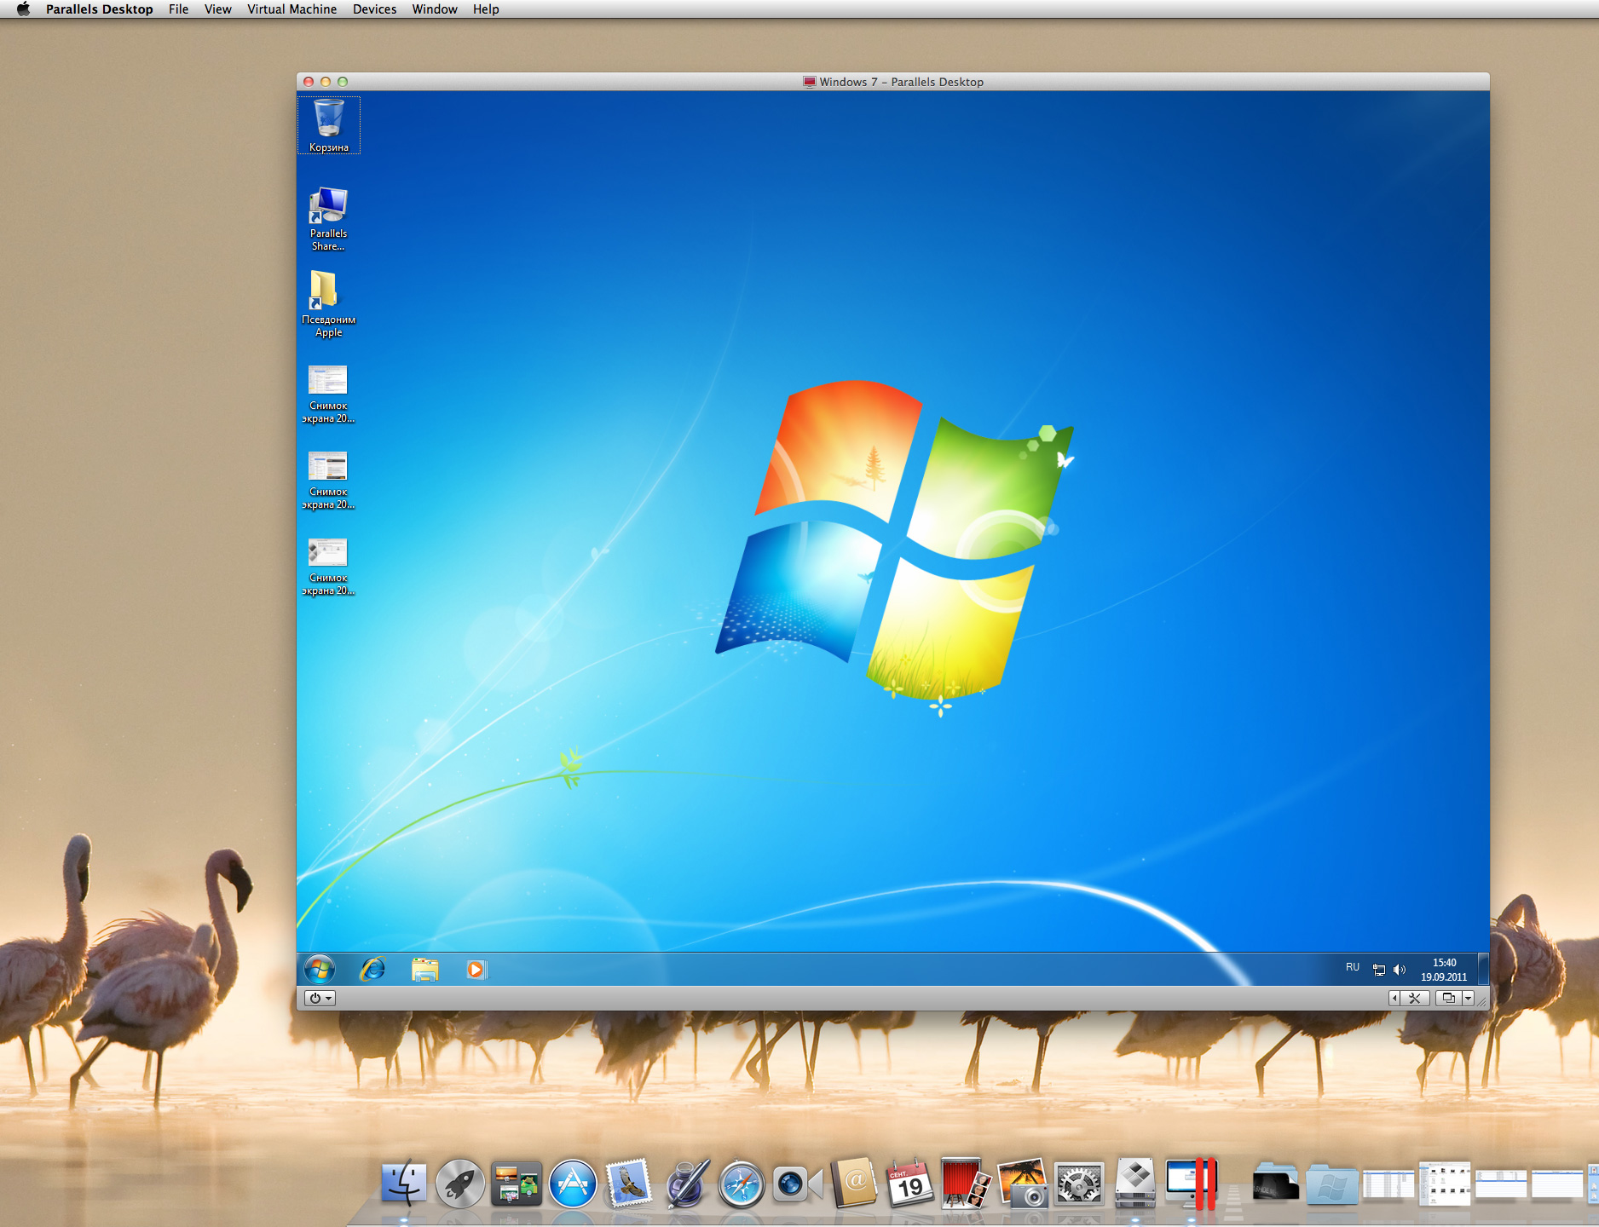
Task: Switch the RU keyboard language indicator
Action: pyautogui.click(x=1353, y=968)
